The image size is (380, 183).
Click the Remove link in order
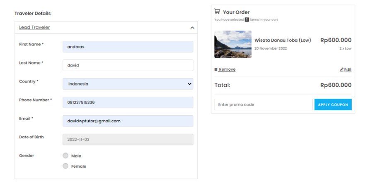[227, 69]
